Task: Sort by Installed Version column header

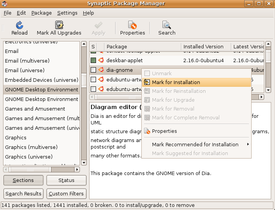Action: [x=206, y=46]
